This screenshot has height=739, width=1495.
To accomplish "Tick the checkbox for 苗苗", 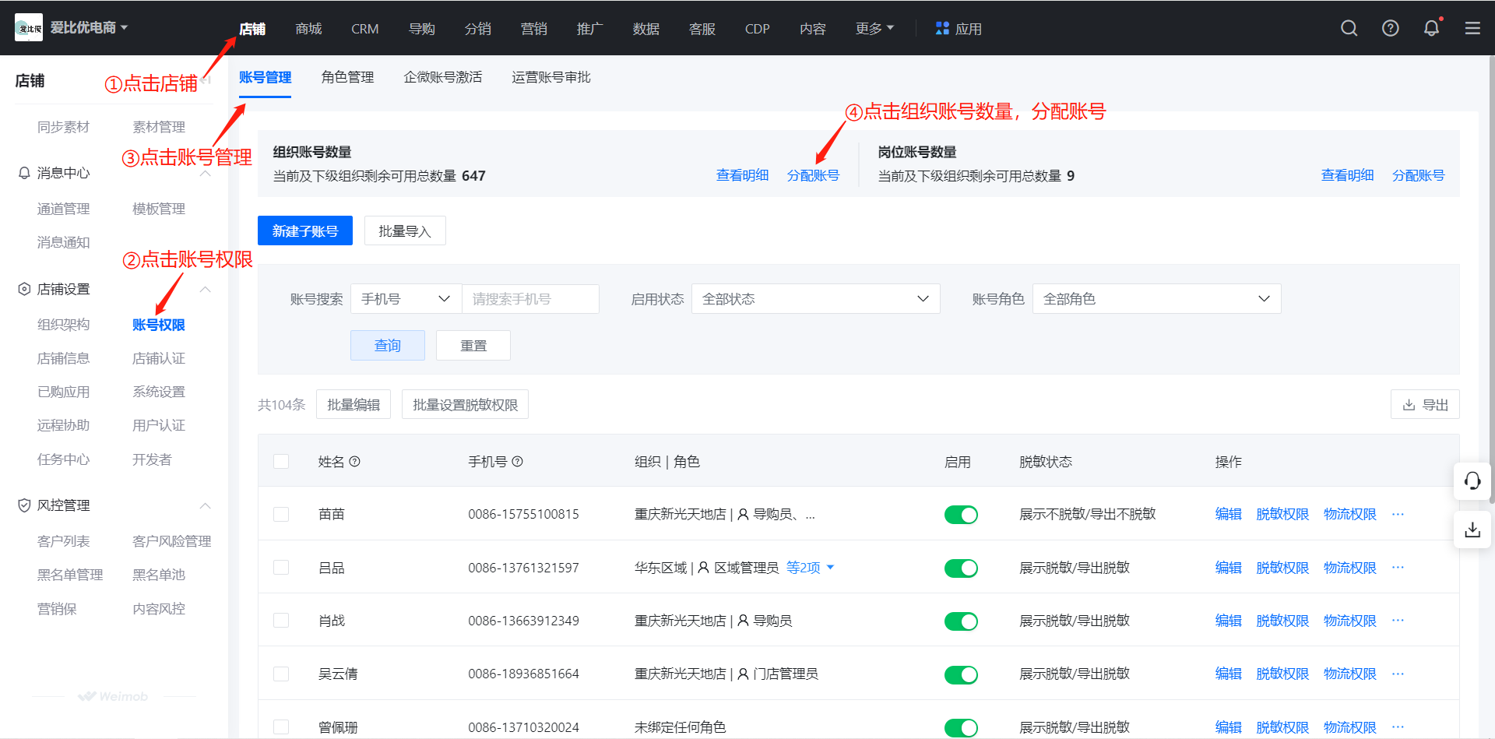I will click(281, 514).
